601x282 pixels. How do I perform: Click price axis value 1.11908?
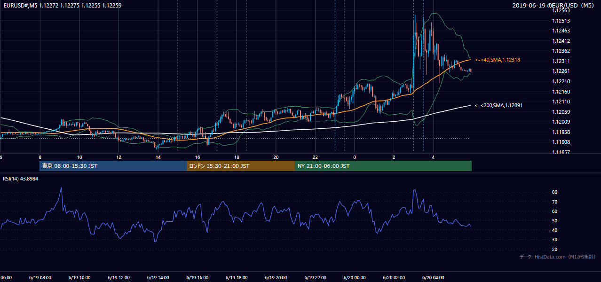point(561,142)
